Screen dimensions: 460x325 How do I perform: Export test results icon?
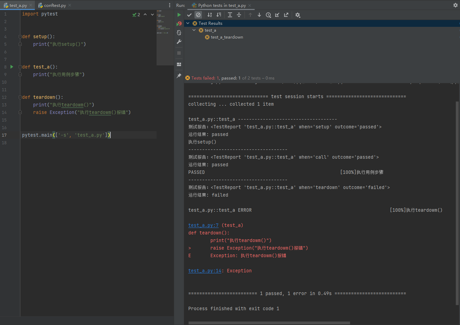286,15
